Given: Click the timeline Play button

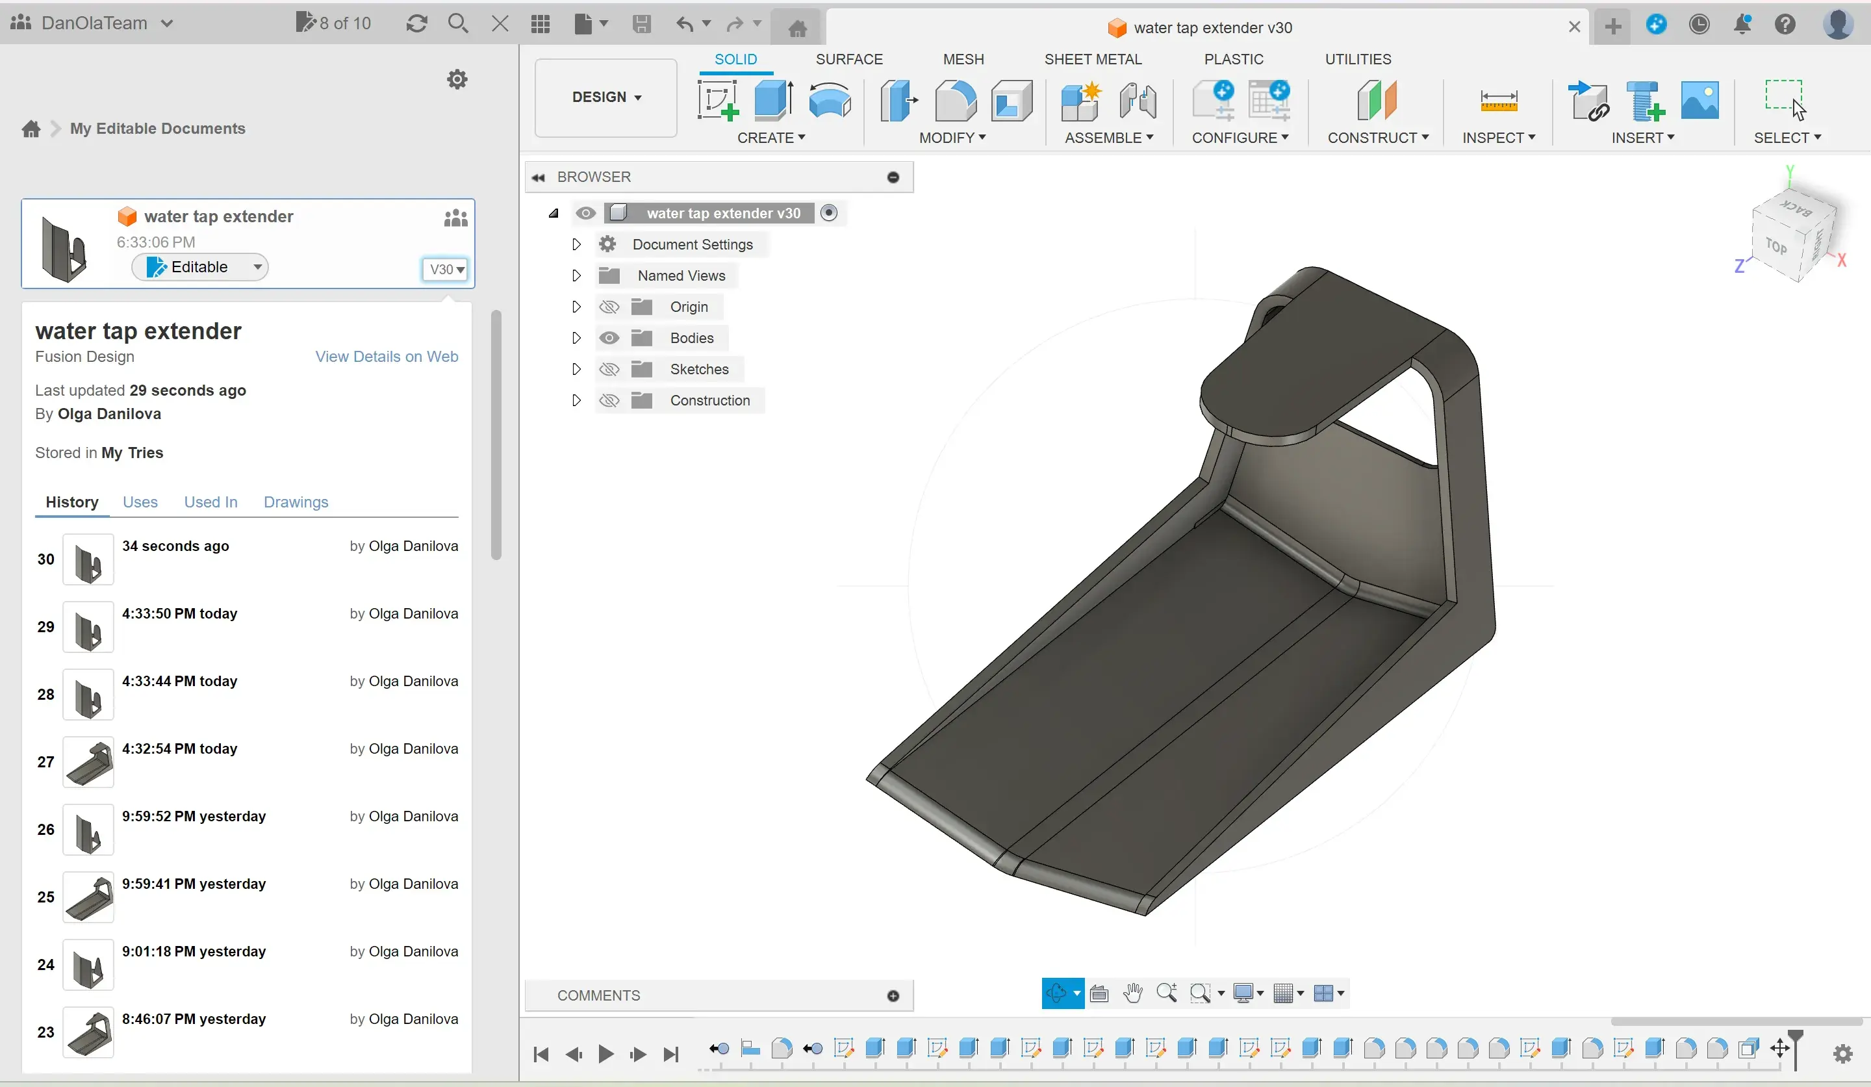Looking at the screenshot, I should [605, 1054].
